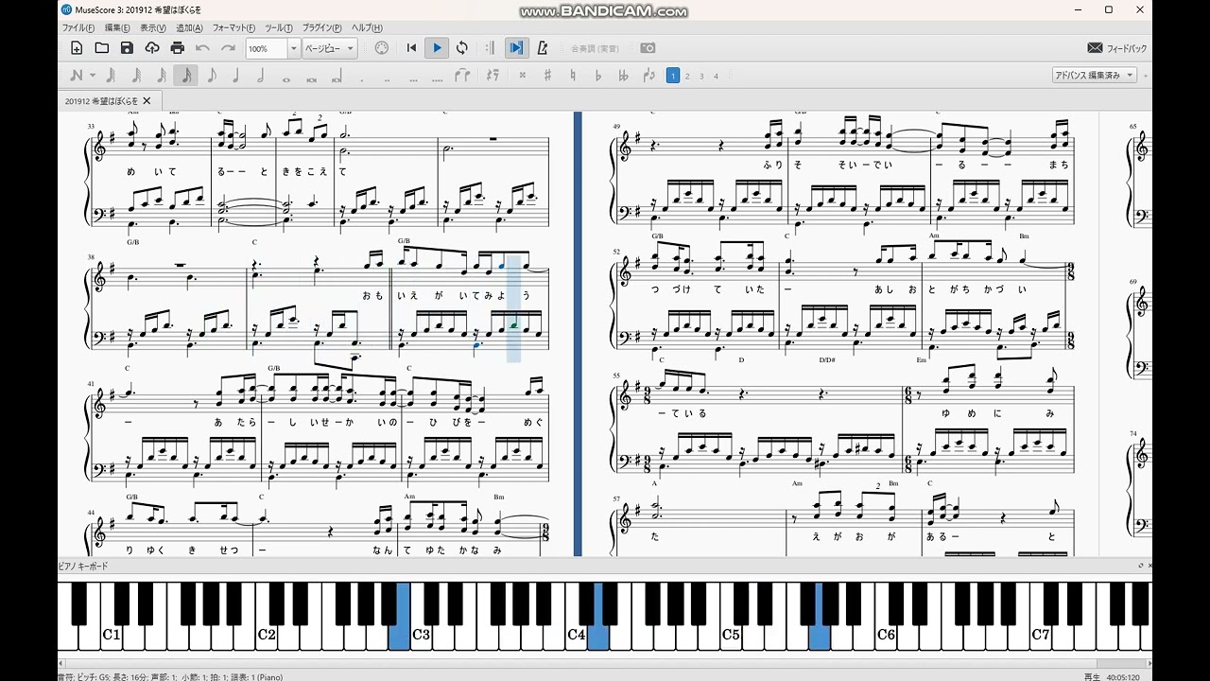This screenshot has height=681, width=1210.
Task: Select the 201912 希望はぼくらを score tab
Action: point(102,100)
